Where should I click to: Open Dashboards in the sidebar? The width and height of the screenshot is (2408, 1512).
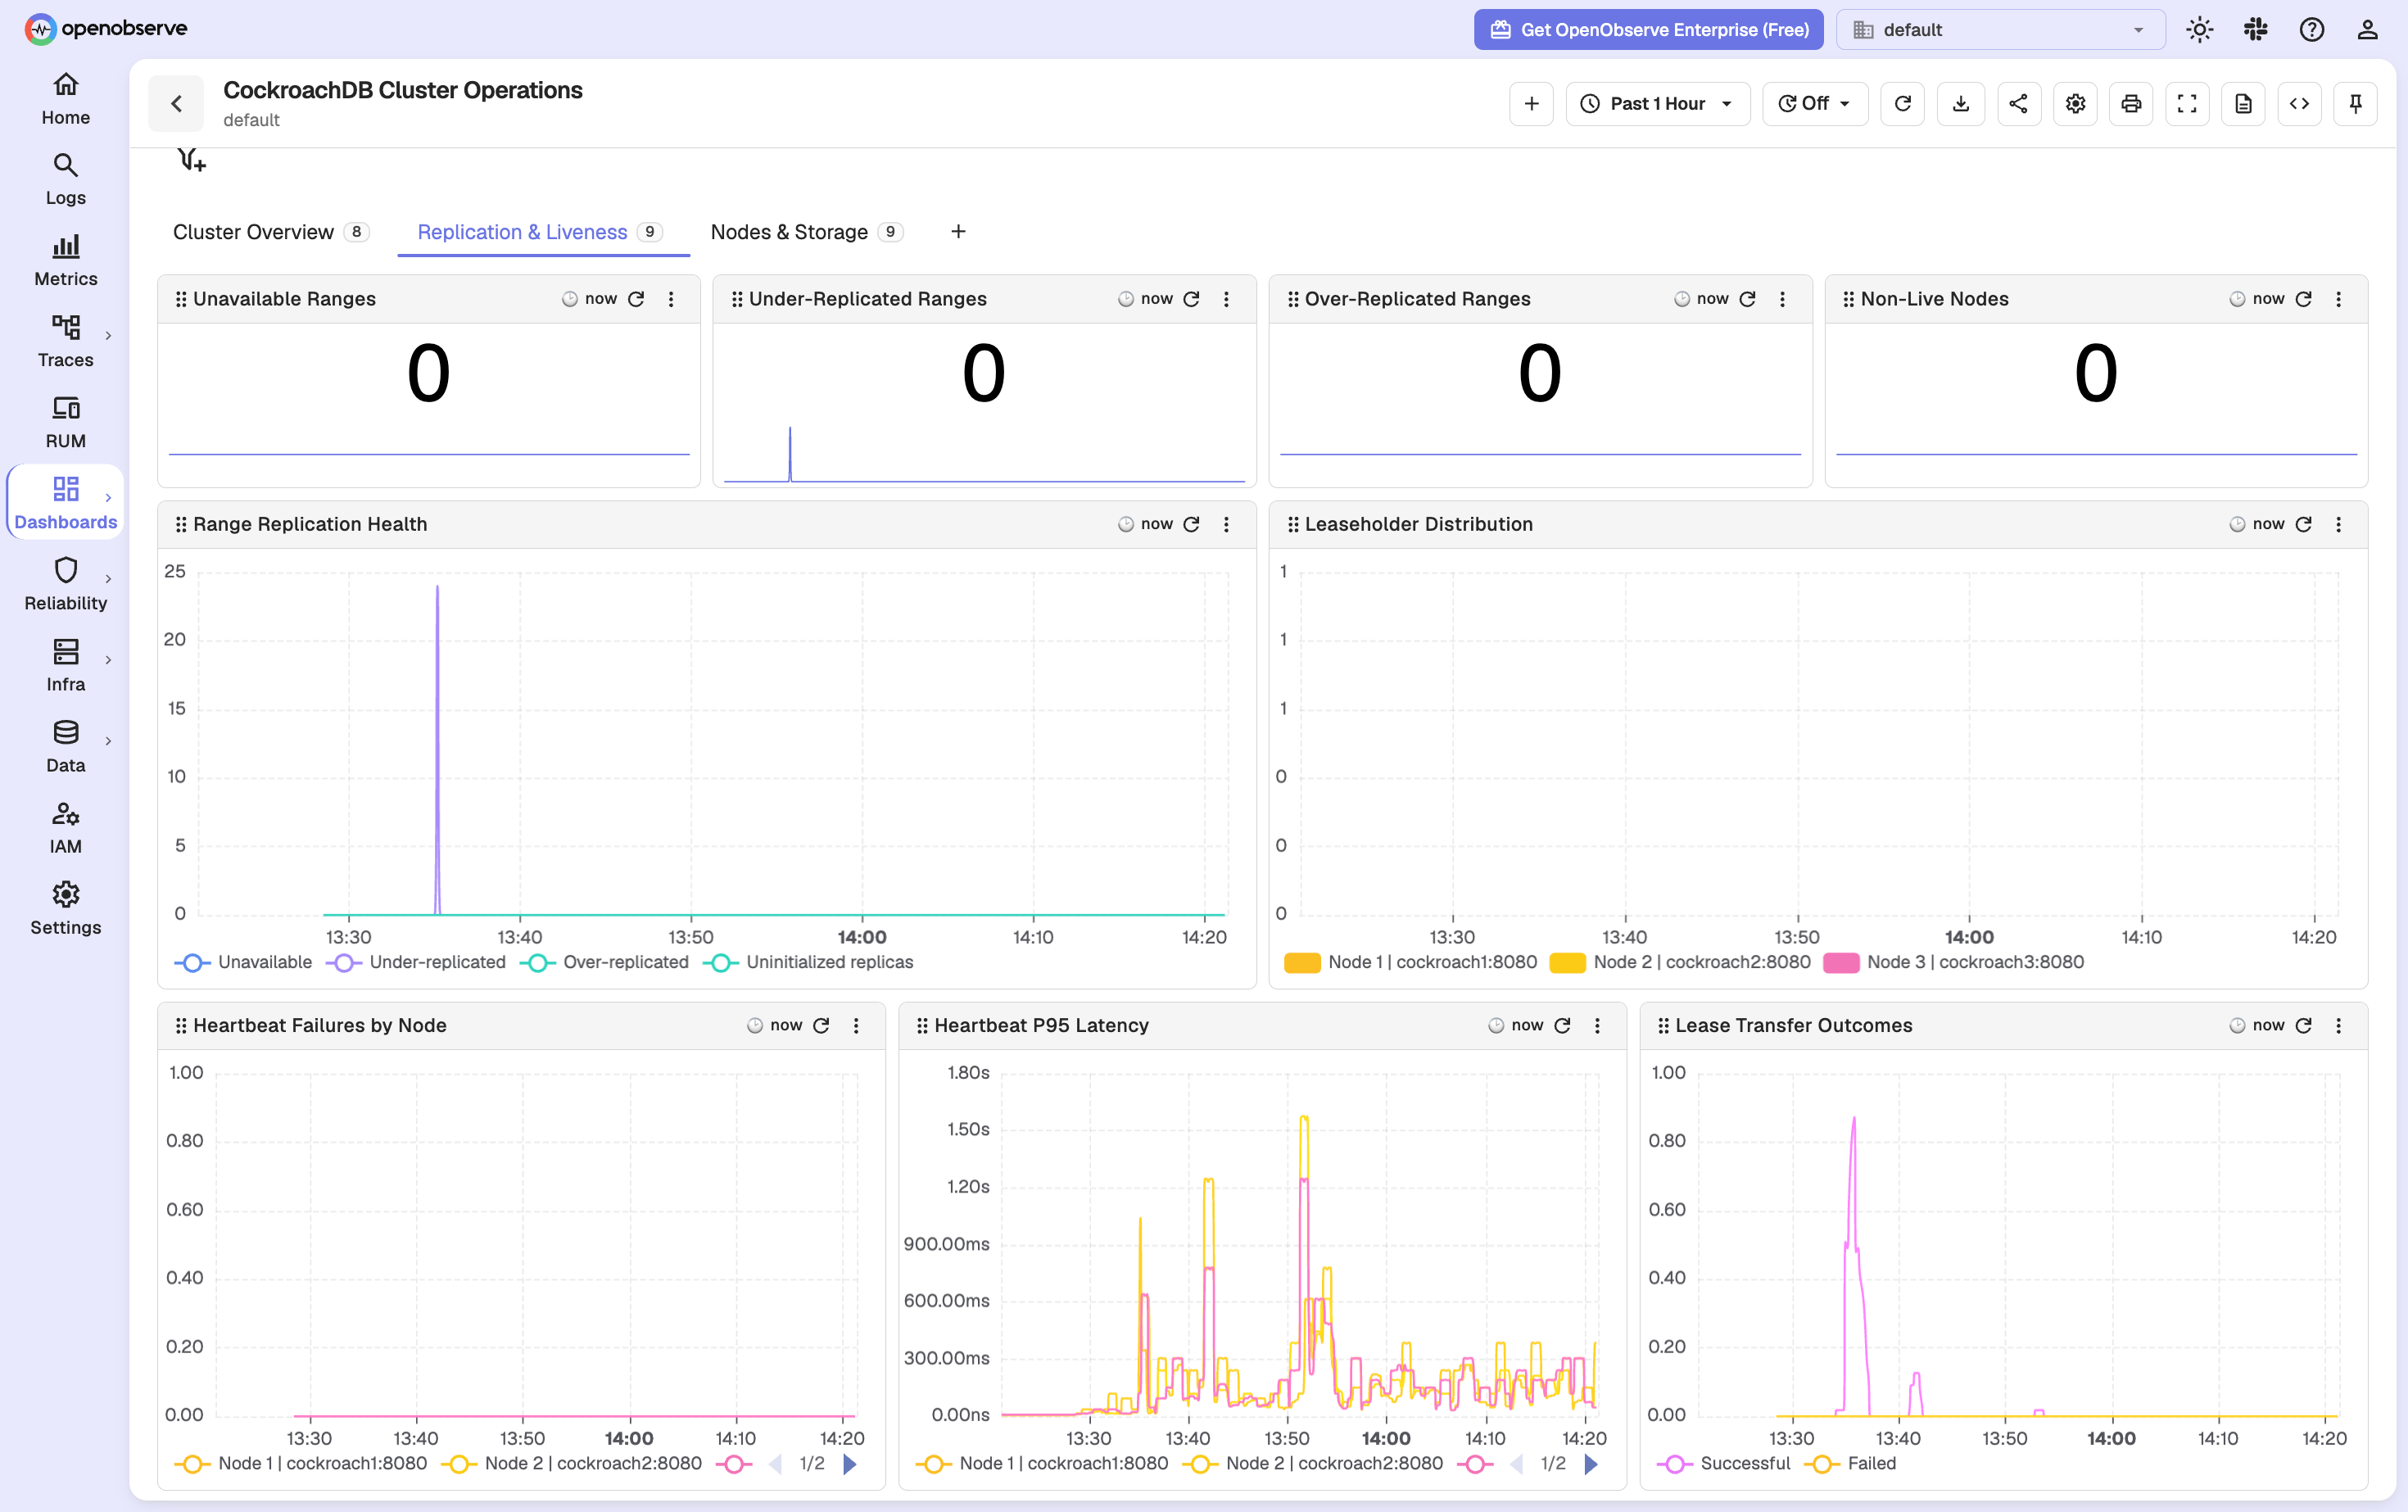(66, 504)
